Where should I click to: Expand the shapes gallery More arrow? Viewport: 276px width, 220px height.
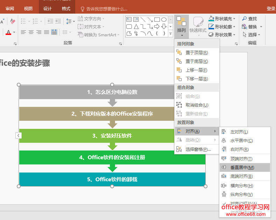tap(170, 33)
